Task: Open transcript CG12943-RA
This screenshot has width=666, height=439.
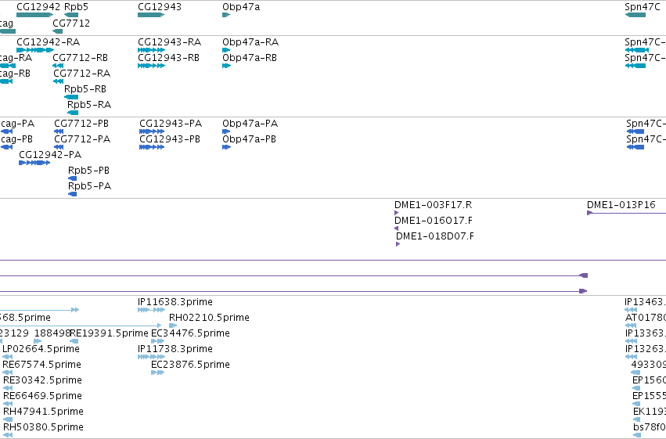Action: (170, 42)
